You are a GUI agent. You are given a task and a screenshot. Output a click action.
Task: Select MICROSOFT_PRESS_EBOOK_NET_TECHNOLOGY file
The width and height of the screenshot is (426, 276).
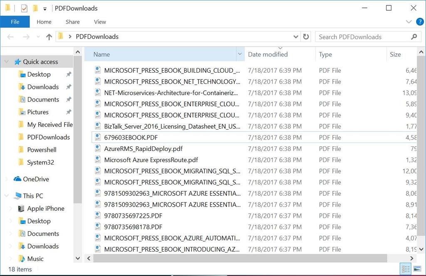[x=172, y=82]
